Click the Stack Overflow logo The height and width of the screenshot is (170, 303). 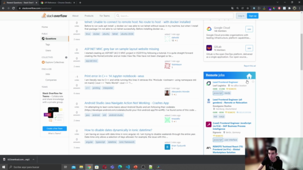[54, 16]
